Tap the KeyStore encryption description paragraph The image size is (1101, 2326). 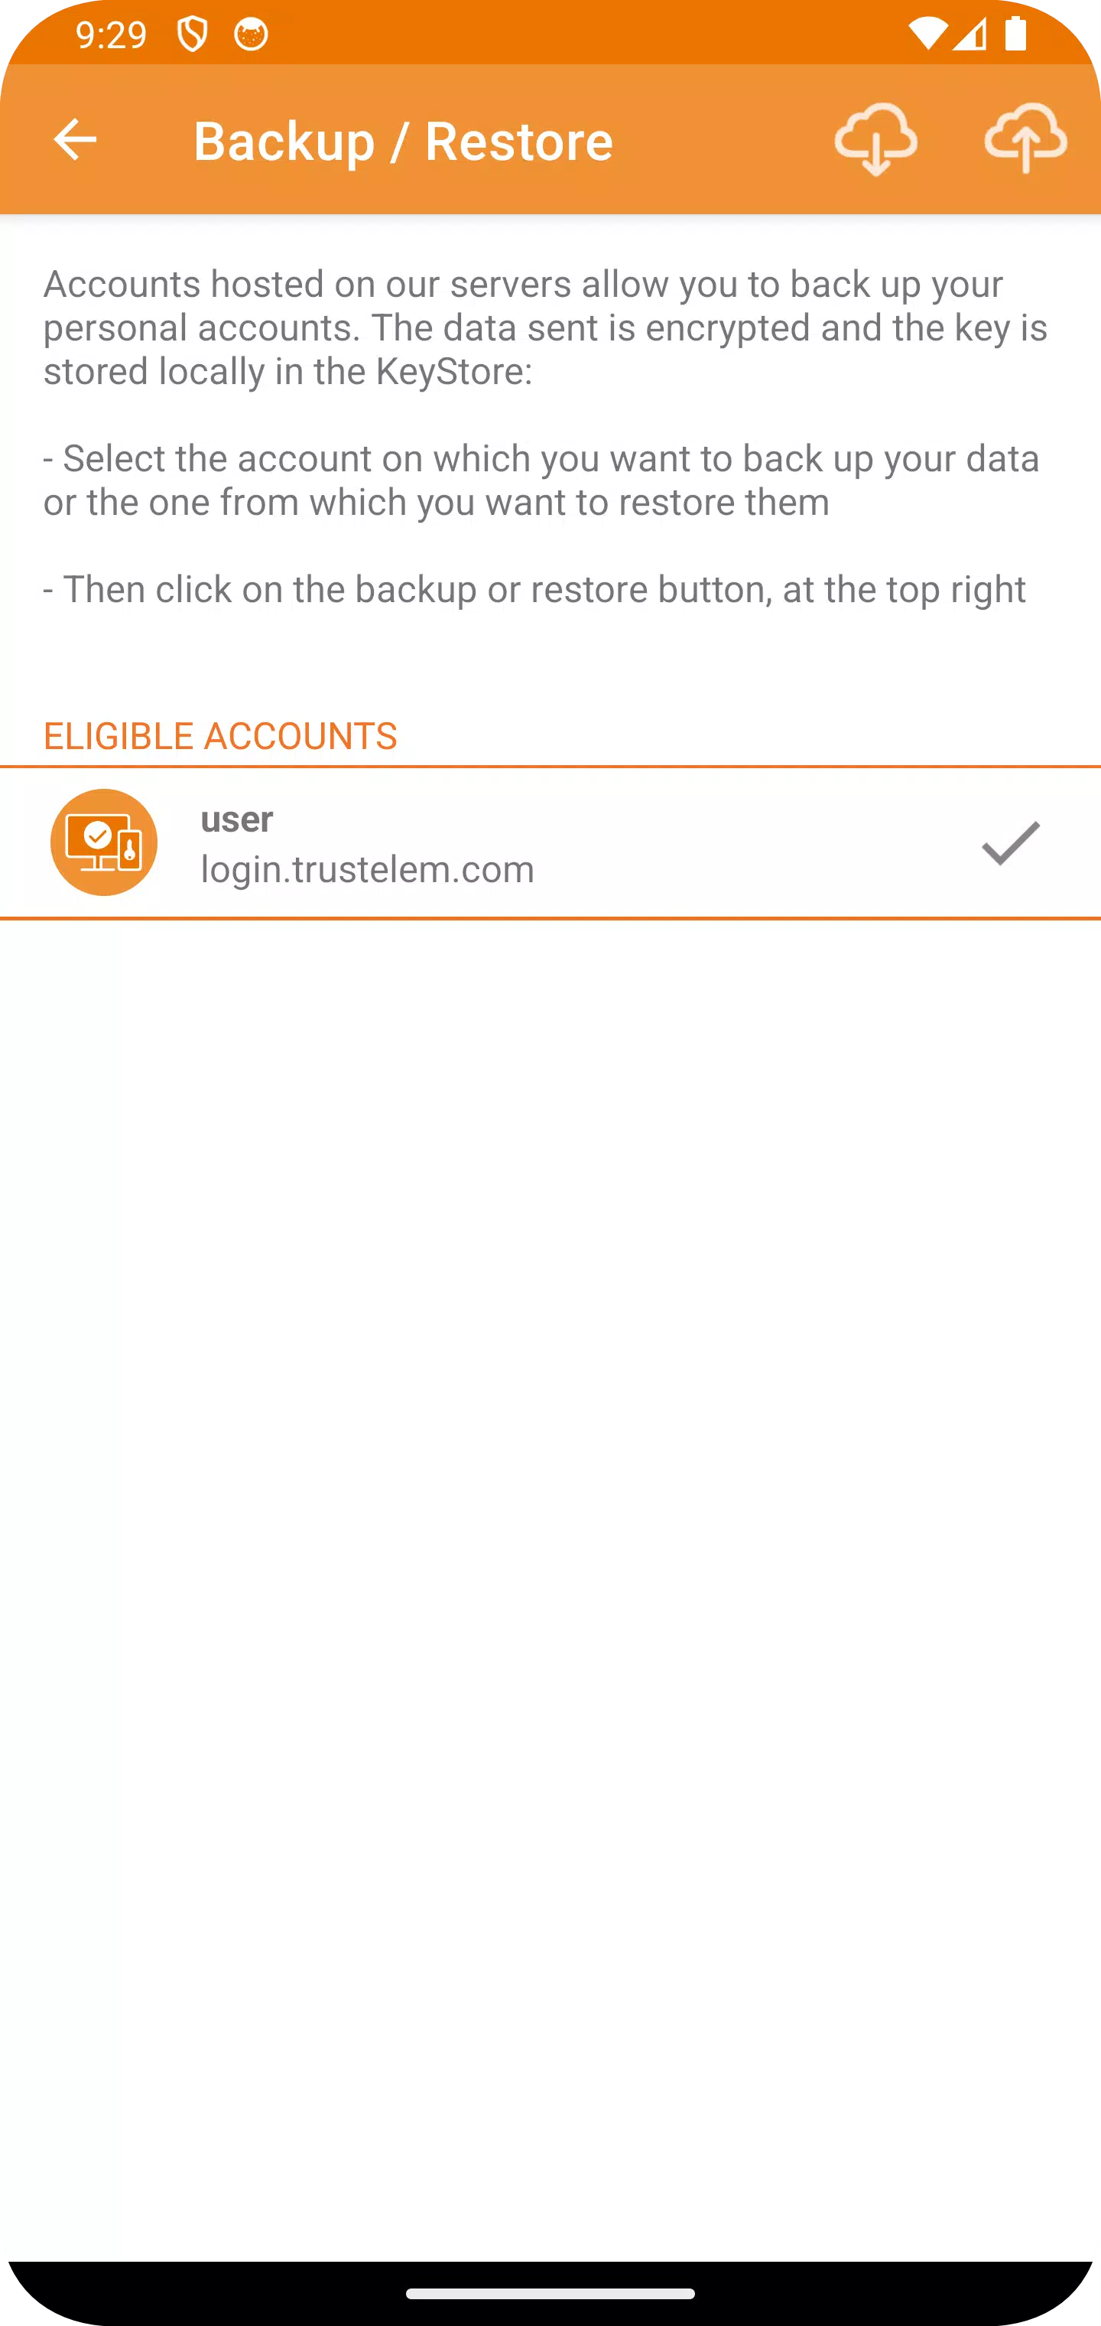[x=545, y=327]
